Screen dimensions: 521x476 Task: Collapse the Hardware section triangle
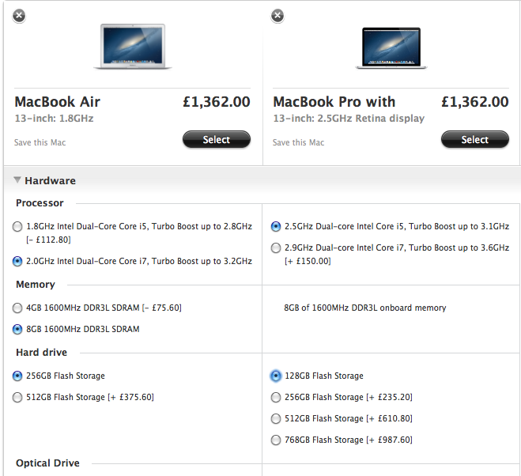(17, 179)
